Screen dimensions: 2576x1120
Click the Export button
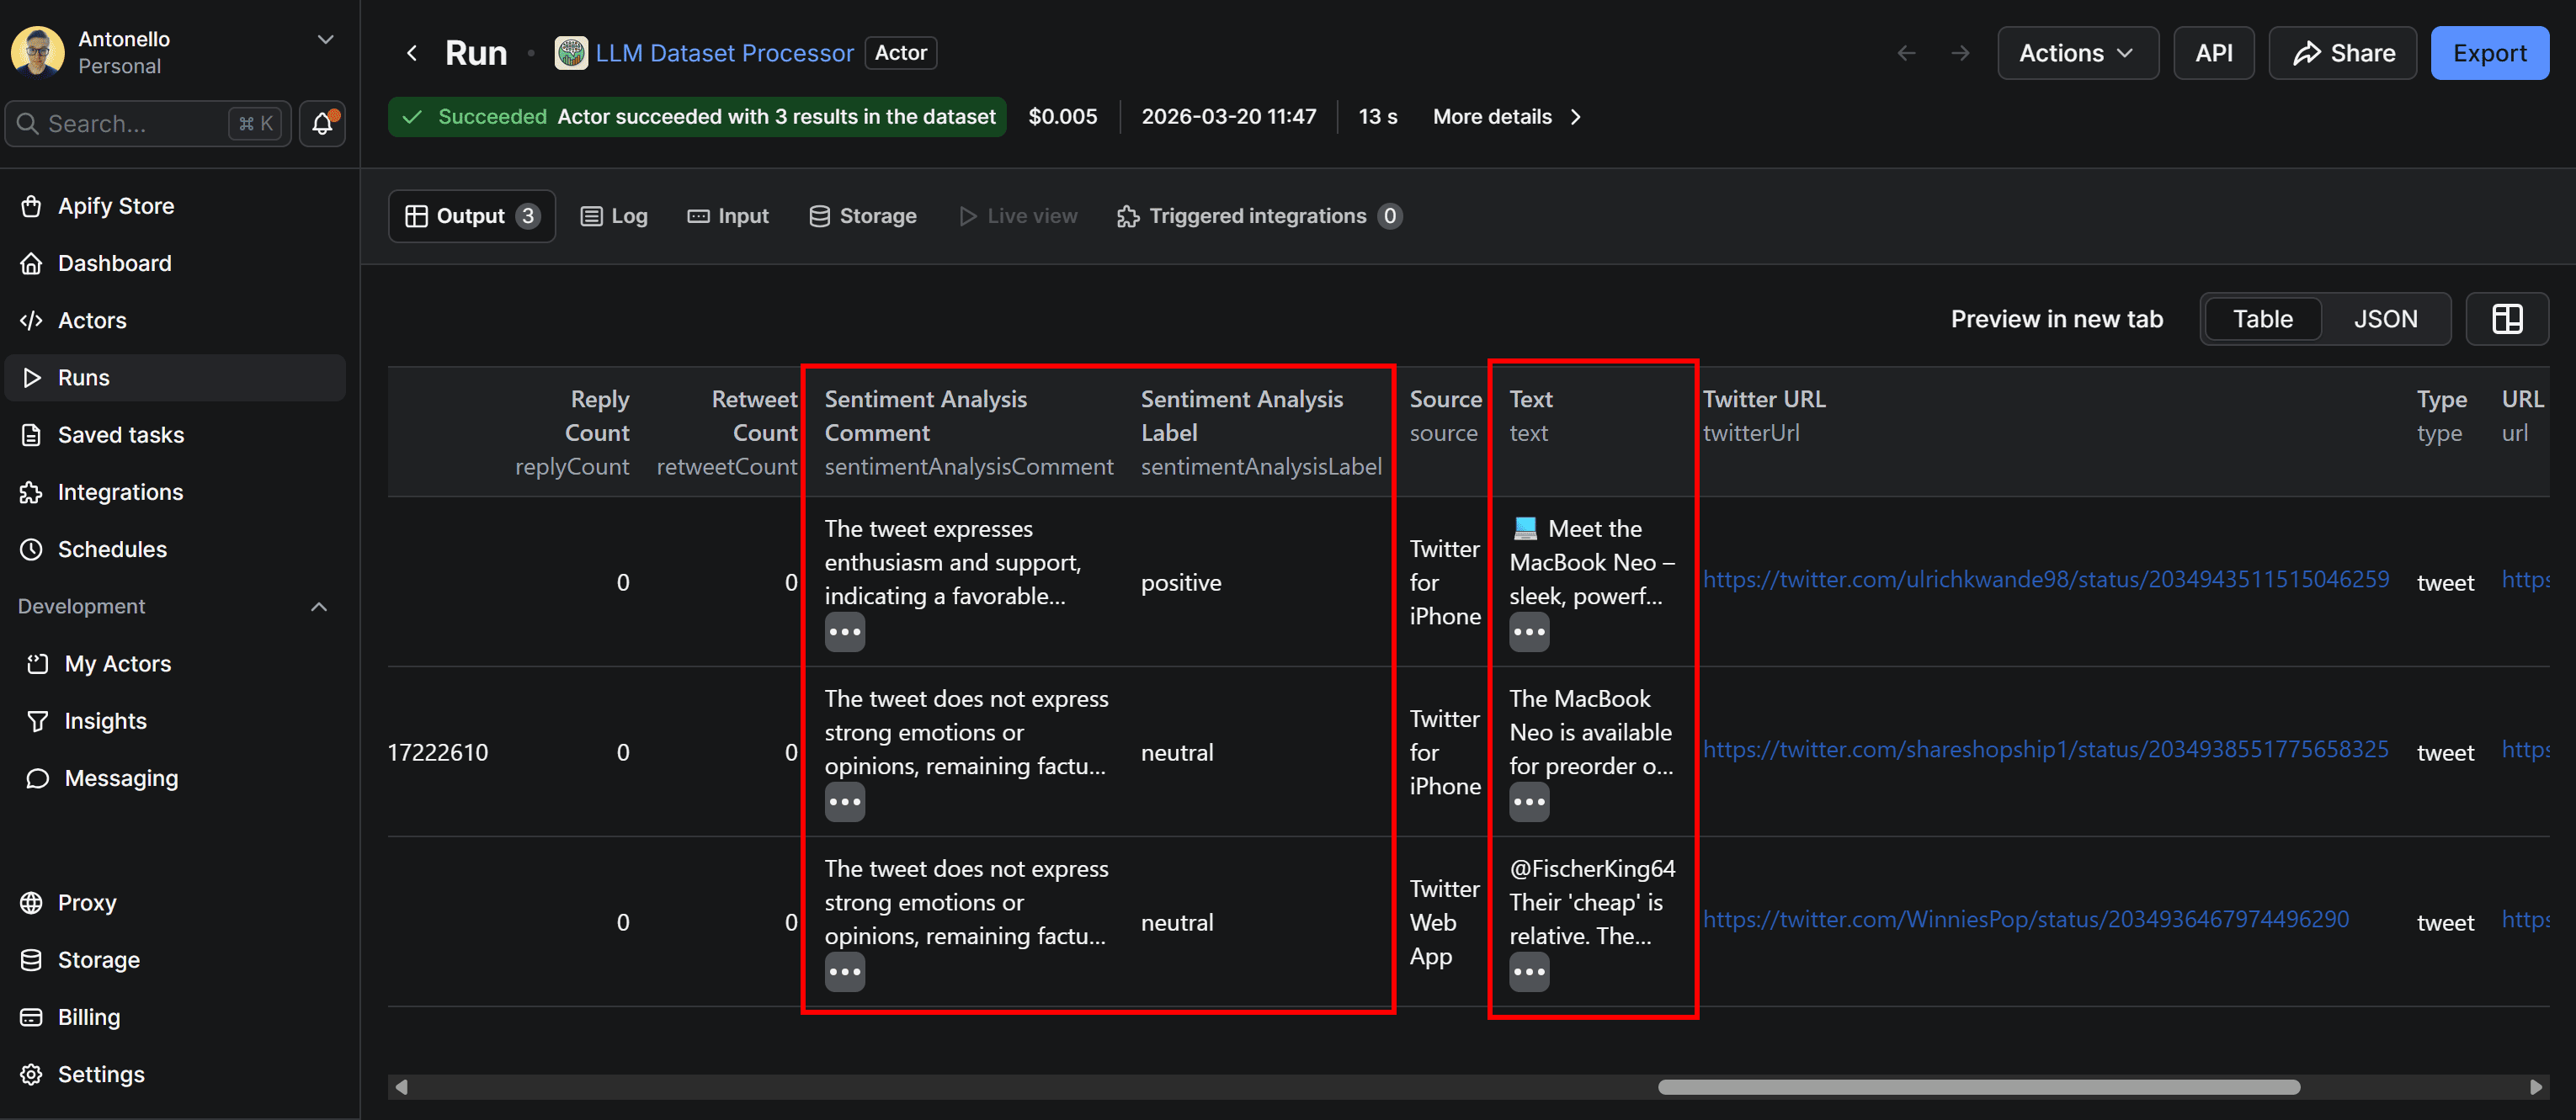pyautogui.click(x=2489, y=52)
